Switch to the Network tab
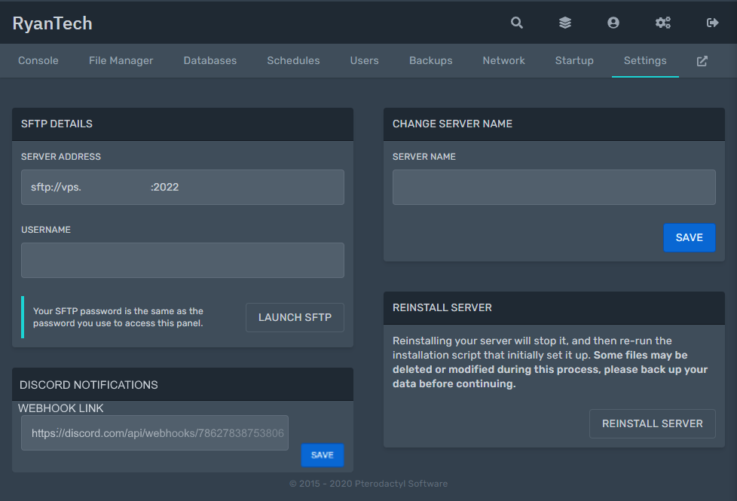The width and height of the screenshot is (737, 501). tap(504, 60)
